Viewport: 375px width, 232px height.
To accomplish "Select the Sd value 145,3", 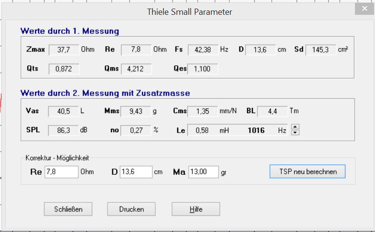I will click(x=321, y=50).
